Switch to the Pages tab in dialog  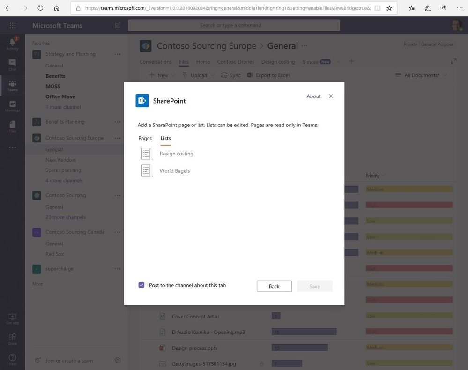coord(145,138)
